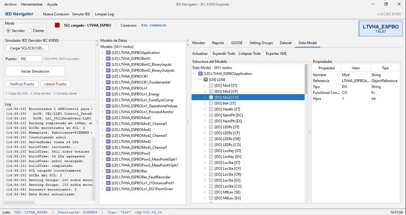406x215 pixels.
Task: Click the red connection status indicator square
Action: point(57,25)
